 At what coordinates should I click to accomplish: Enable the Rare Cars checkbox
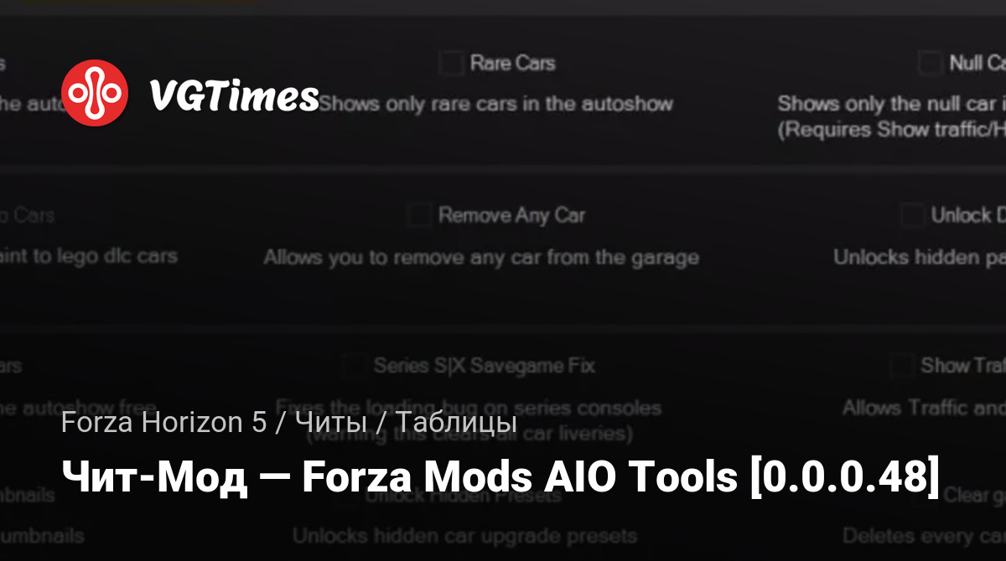tap(453, 63)
